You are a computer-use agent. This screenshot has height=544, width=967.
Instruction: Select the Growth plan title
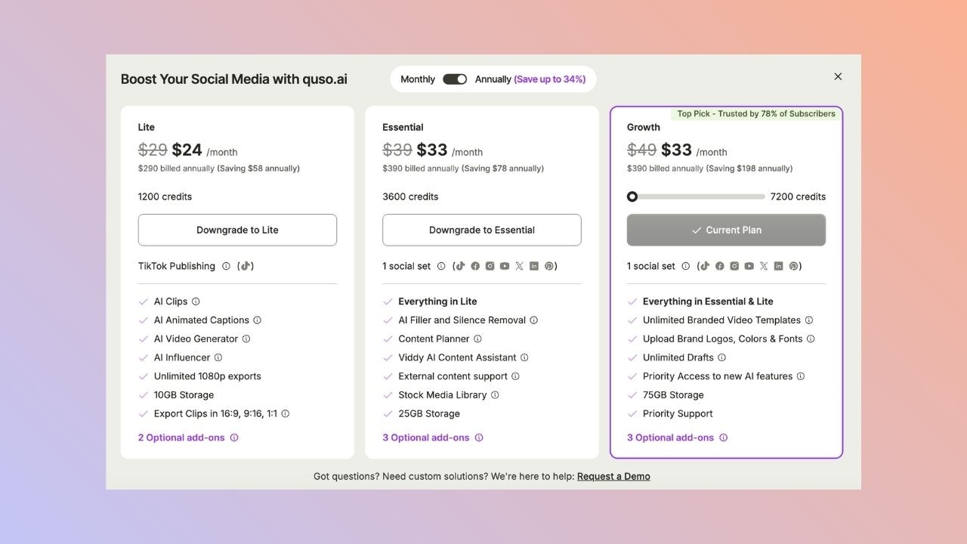coord(644,127)
